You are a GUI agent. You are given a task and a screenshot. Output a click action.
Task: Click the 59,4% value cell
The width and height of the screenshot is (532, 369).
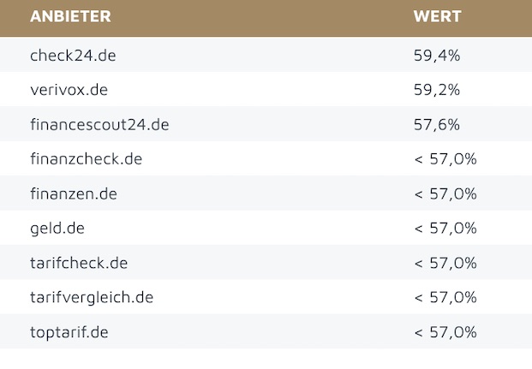point(437,56)
